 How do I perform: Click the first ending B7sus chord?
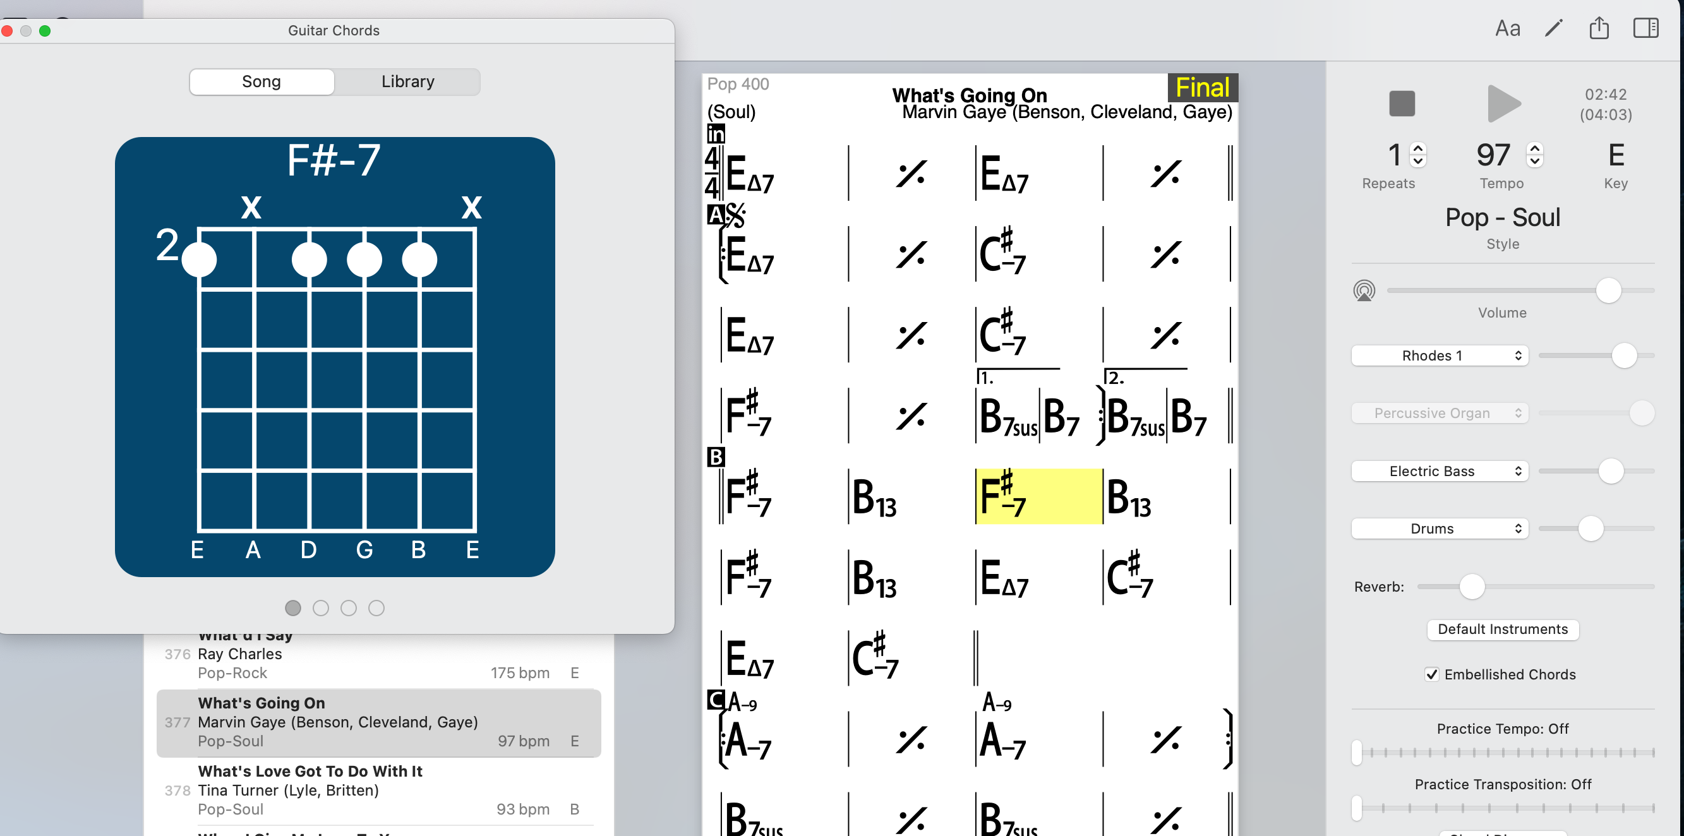point(1008,416)
